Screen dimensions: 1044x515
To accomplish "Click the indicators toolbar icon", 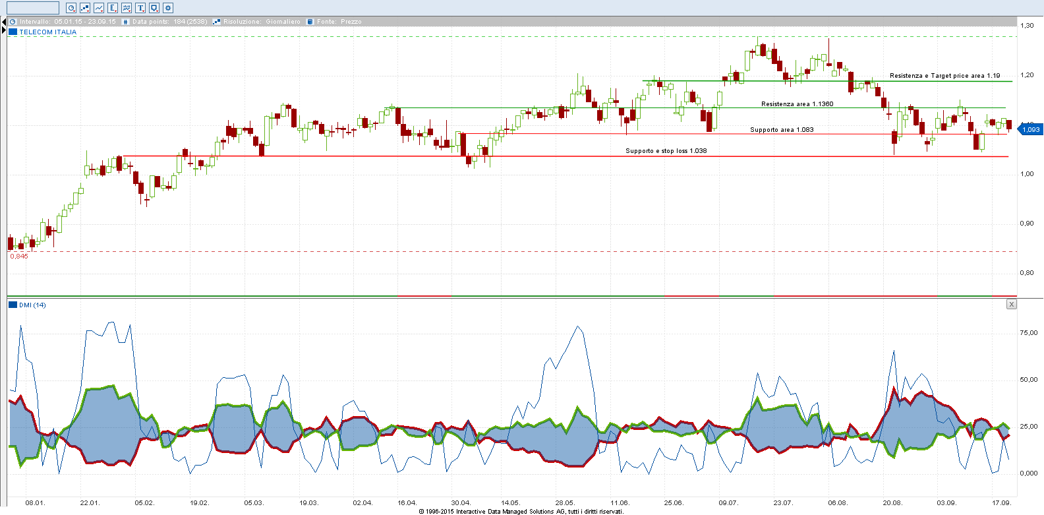I will tap(127, 8).
